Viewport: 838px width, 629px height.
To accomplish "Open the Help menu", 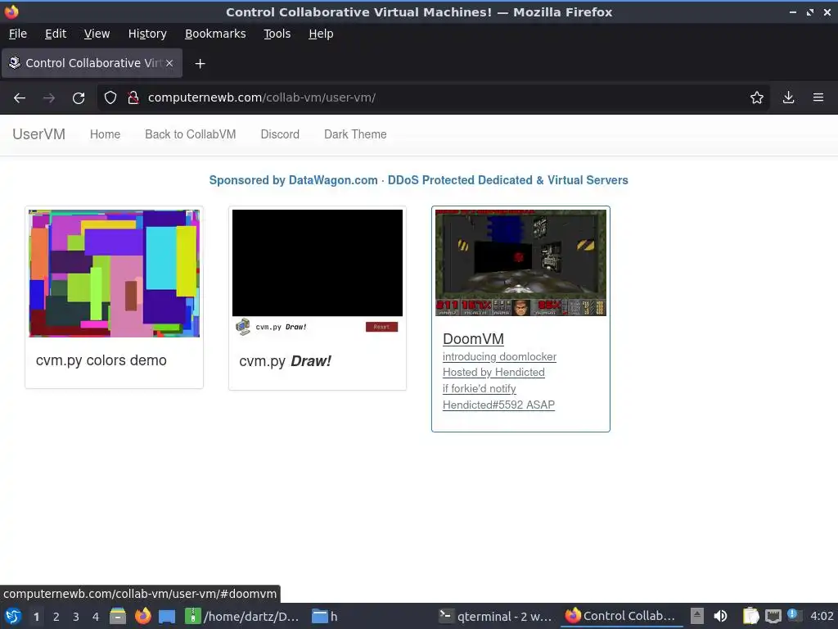I will tap(321, 34).
